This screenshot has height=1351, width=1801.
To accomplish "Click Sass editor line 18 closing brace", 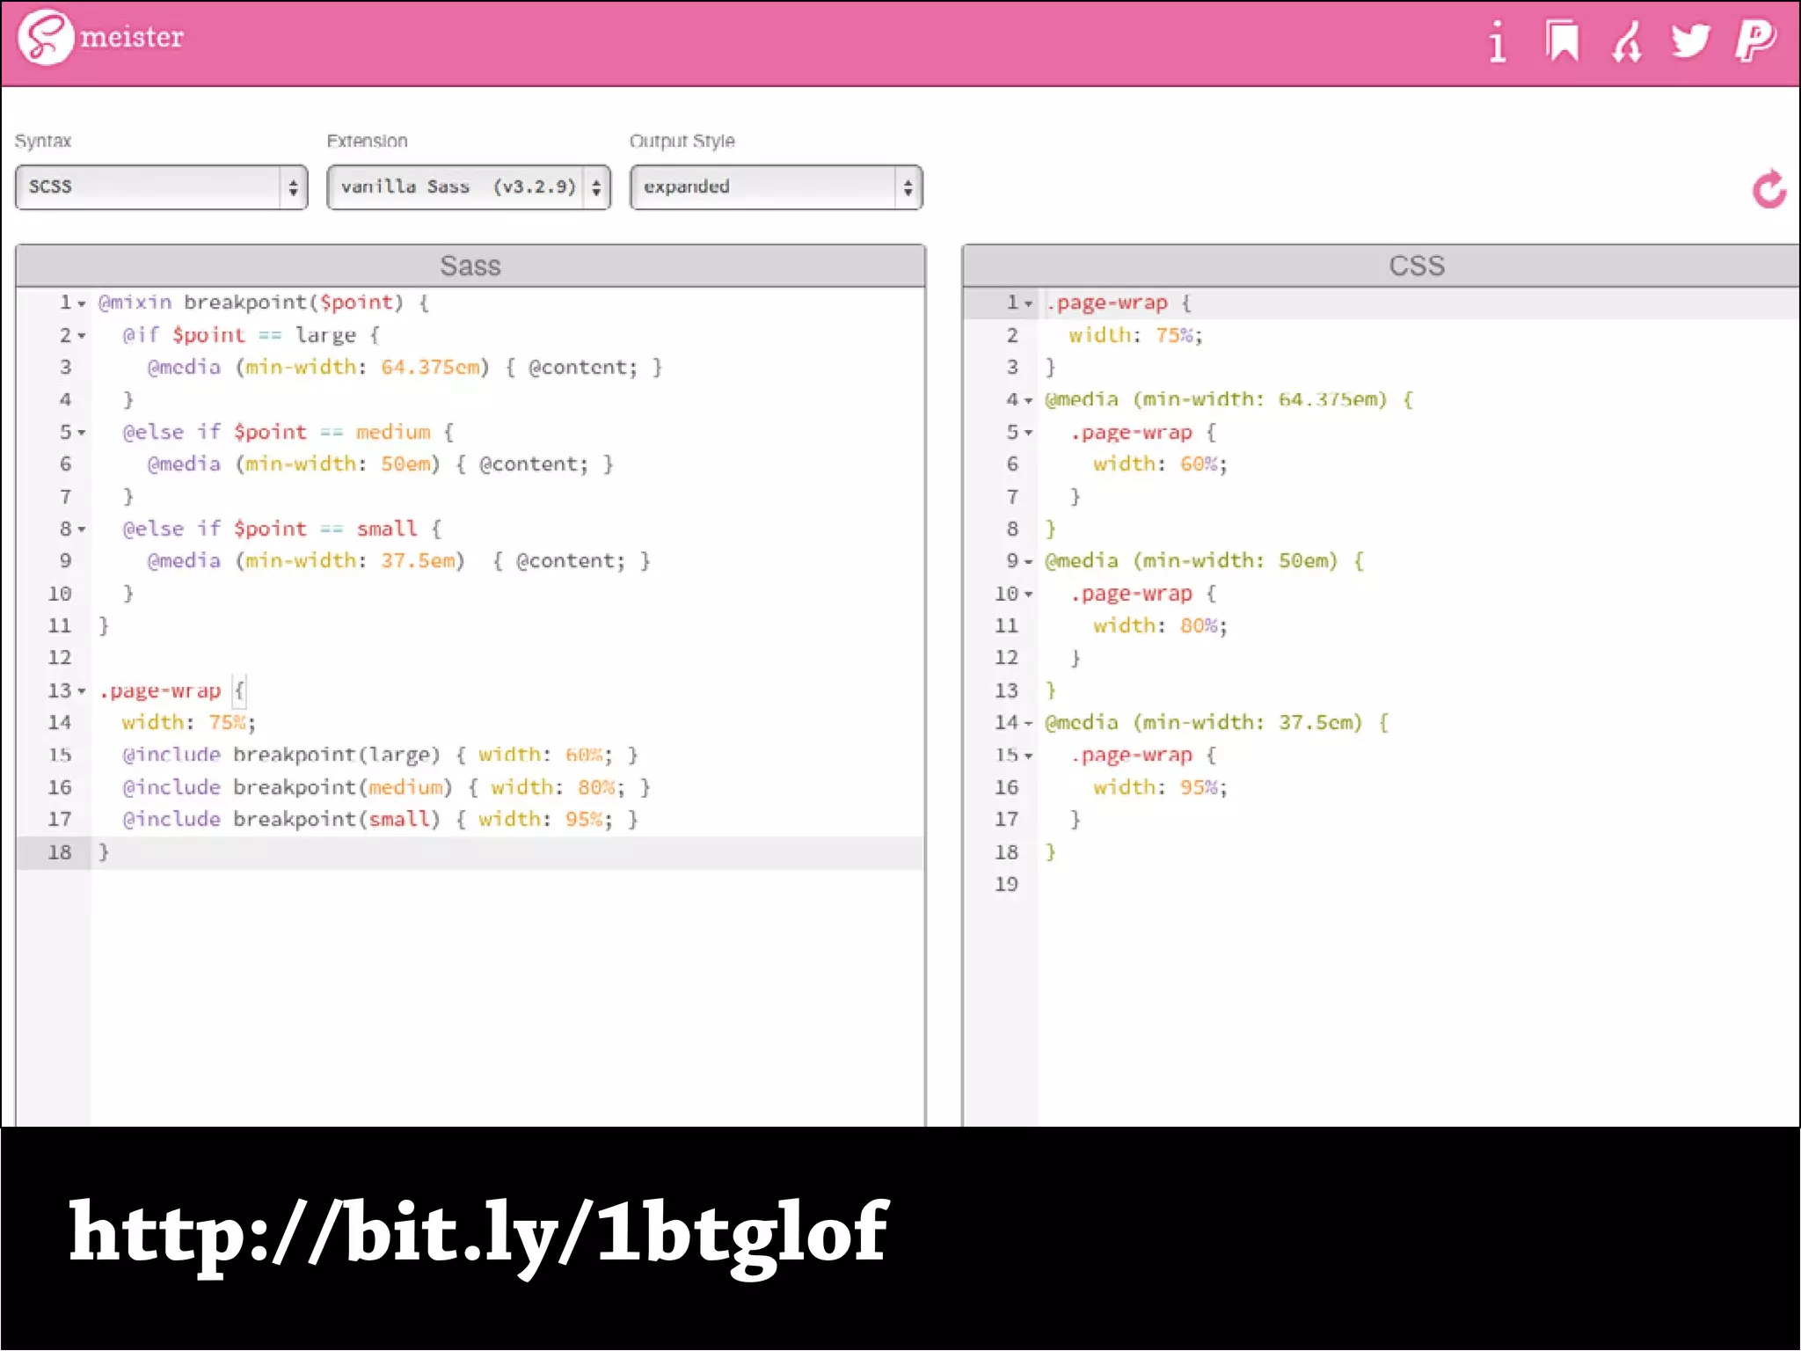I will click(x=104, y=851).
